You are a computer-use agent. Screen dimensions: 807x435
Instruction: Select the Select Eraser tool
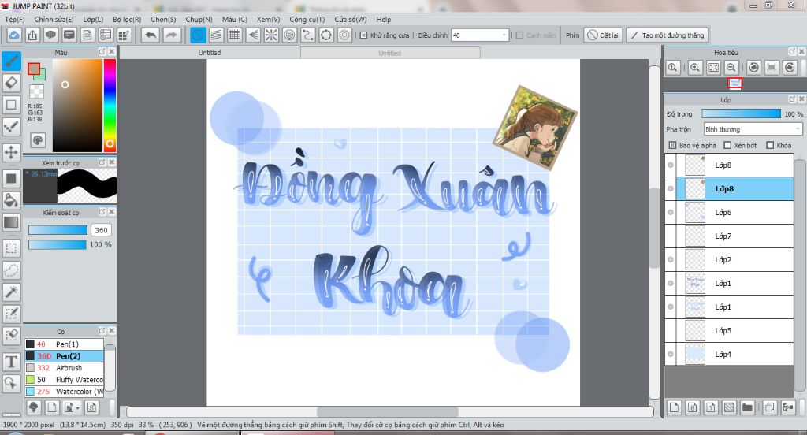point(11,335)
